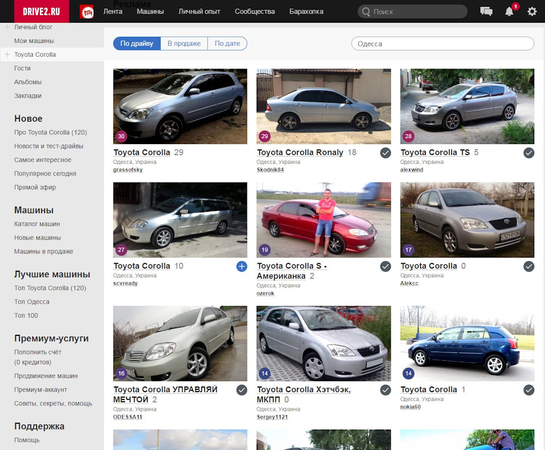Viewport: 545px width, 450px height.
Task: Toggle checkmark for Corolla УПРАВЛЯЙ МЕЧТОЙ
Action: pos(242,390)
